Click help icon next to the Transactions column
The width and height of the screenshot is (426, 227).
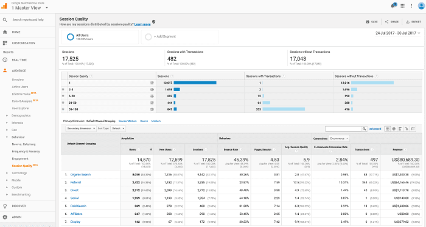[x=372, y=149]
